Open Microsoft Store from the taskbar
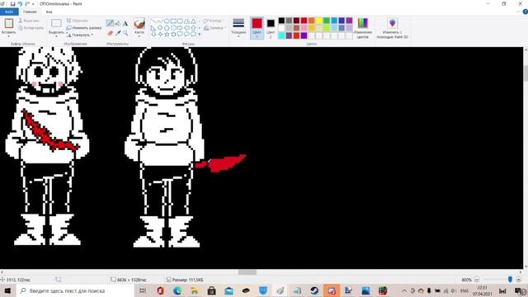 [x=211, y=290]
